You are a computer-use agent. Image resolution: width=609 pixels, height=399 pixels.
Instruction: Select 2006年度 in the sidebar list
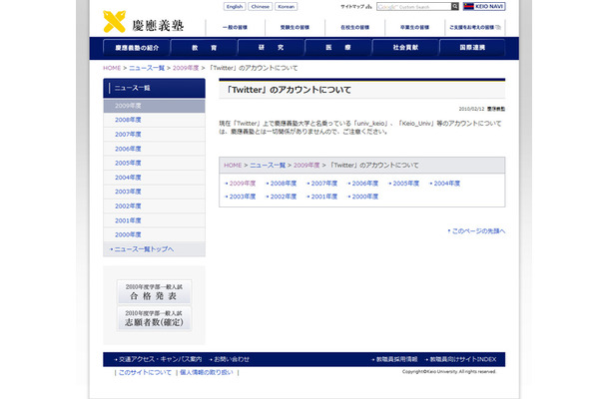[x=154, y=149]
